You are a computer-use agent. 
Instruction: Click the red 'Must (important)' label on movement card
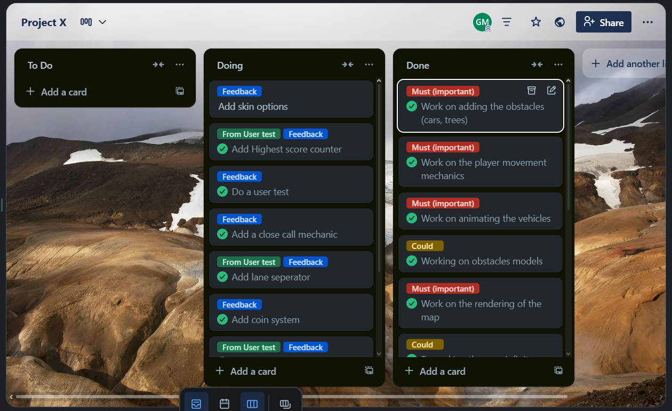[443, 148]
